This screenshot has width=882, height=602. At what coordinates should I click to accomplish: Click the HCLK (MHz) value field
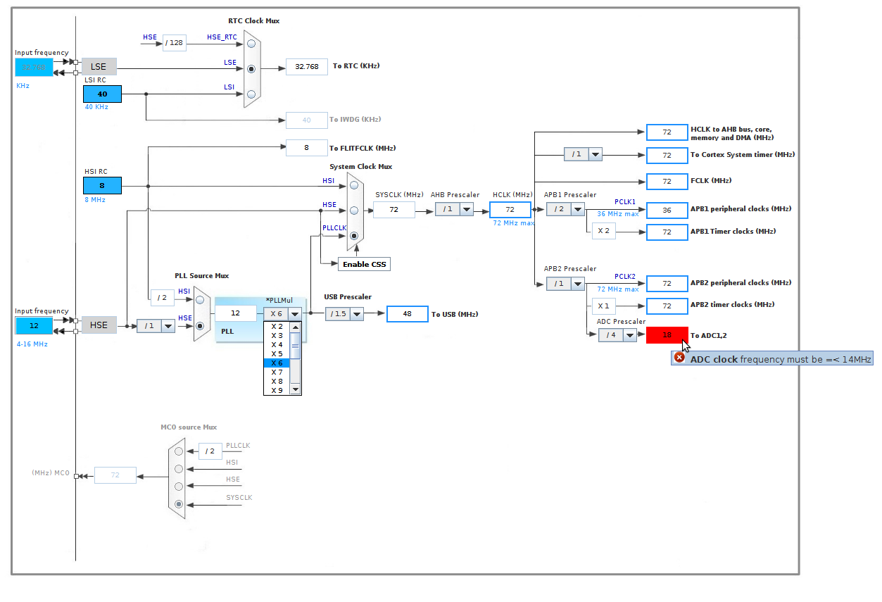[x=510, y=209]
